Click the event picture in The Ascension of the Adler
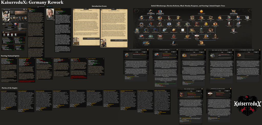The width and height of the screenshot is (262, 125). (x=76, y=41)
